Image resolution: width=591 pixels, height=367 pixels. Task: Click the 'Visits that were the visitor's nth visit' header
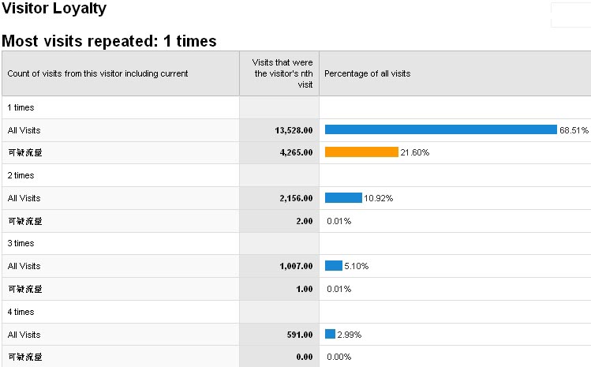point(279,73)
